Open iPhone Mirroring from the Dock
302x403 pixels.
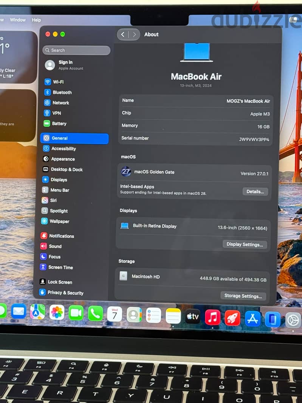click(273, 320)
